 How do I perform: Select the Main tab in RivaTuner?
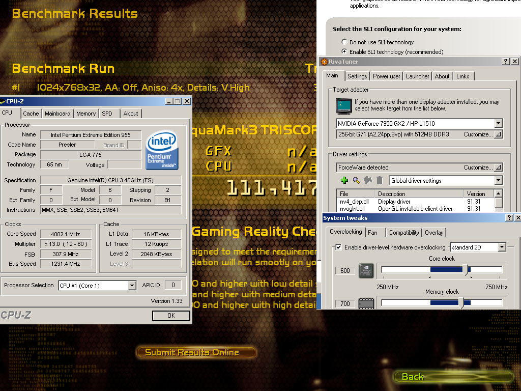point(332,75)
